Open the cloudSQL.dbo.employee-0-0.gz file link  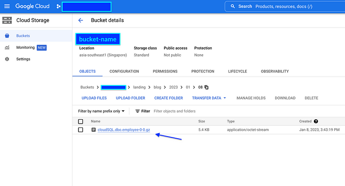tap(124, 130)
